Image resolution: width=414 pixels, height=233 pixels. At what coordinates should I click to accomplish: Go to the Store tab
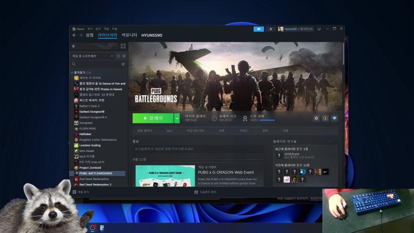point(89,35)
